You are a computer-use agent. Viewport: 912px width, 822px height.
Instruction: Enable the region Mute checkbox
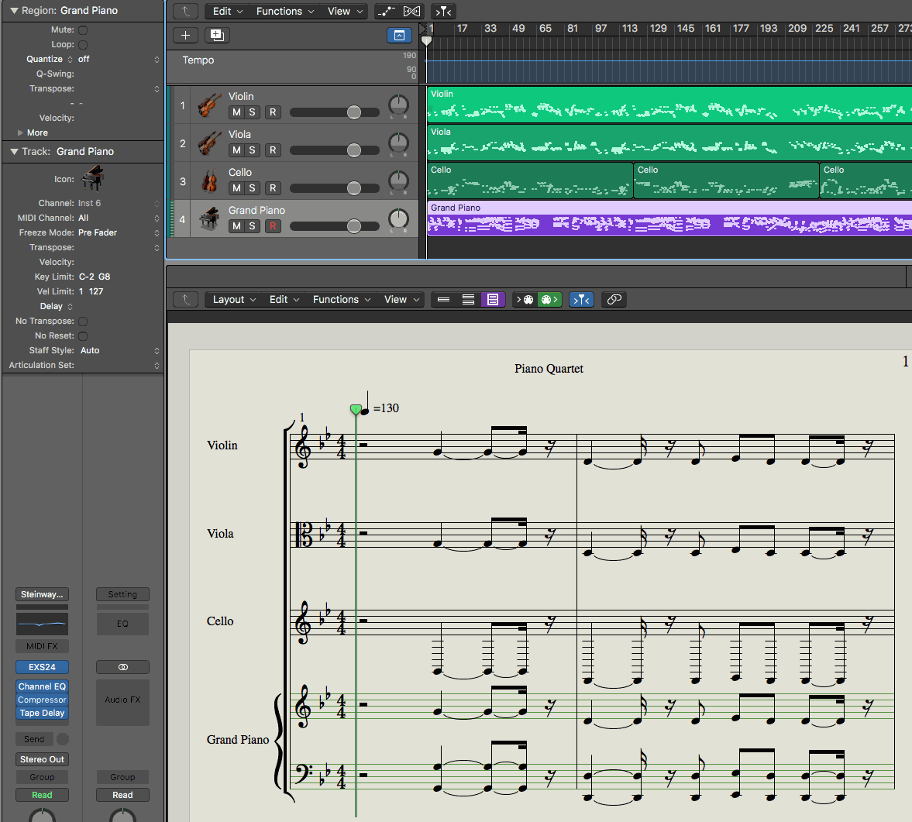click(x=83, y=30)
